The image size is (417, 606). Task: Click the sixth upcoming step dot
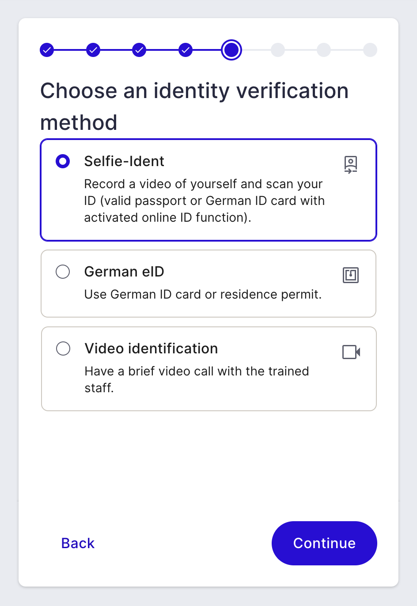click(278, 50)
